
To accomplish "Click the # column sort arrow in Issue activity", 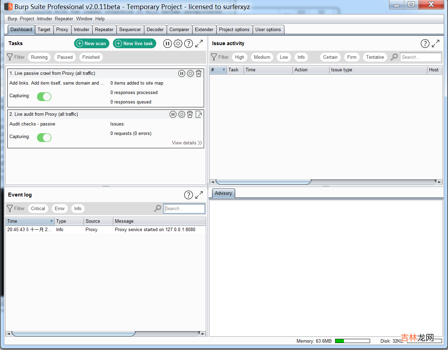I will pyautogui.click(x=224, y=70).
